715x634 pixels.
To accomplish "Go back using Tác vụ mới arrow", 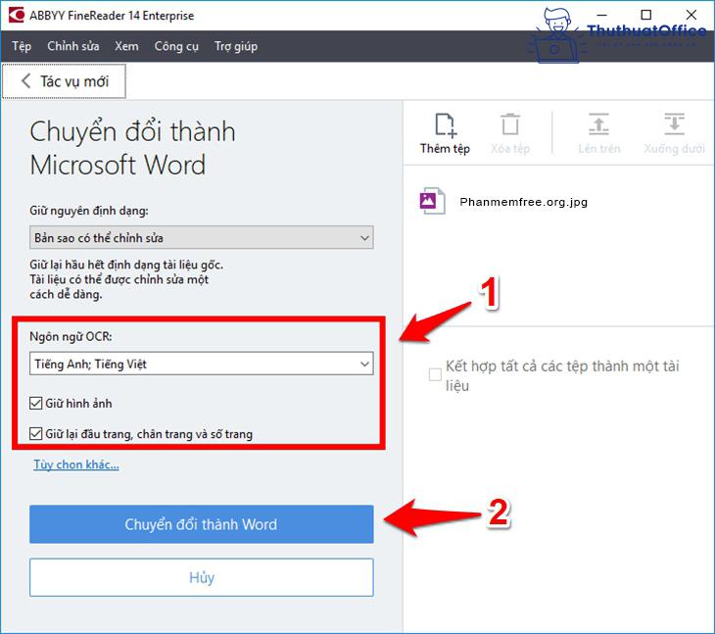I will [x=26, y=81].
